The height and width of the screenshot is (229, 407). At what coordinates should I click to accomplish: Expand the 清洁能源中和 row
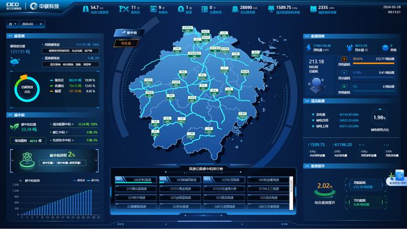(74, 124)
